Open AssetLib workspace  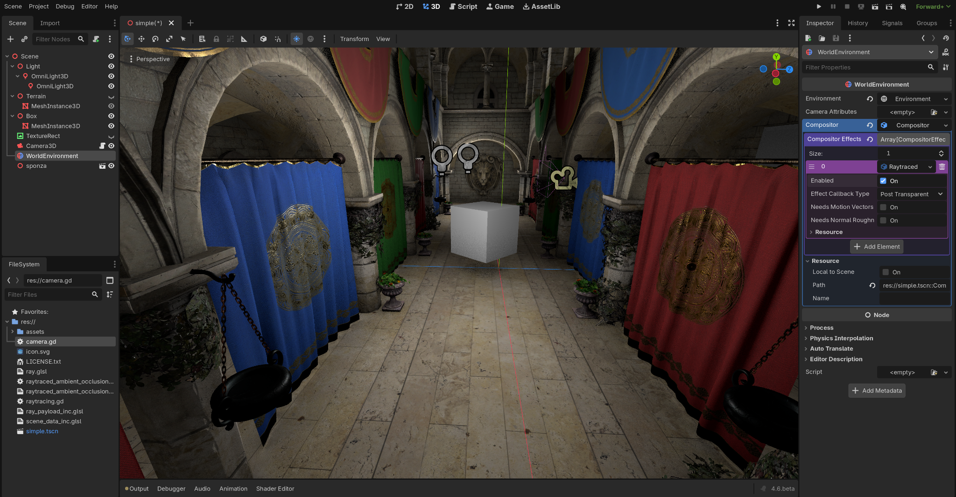click(x=541, y=7)
